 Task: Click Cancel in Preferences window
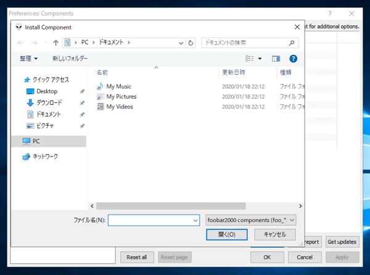[x=305, y=257]
